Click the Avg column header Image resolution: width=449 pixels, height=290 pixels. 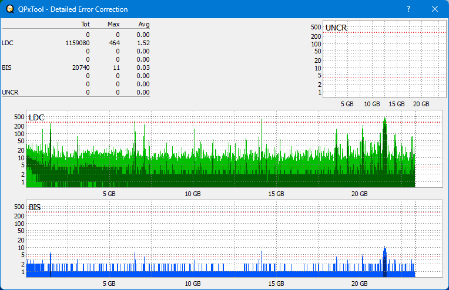click(x=144, y=24)
